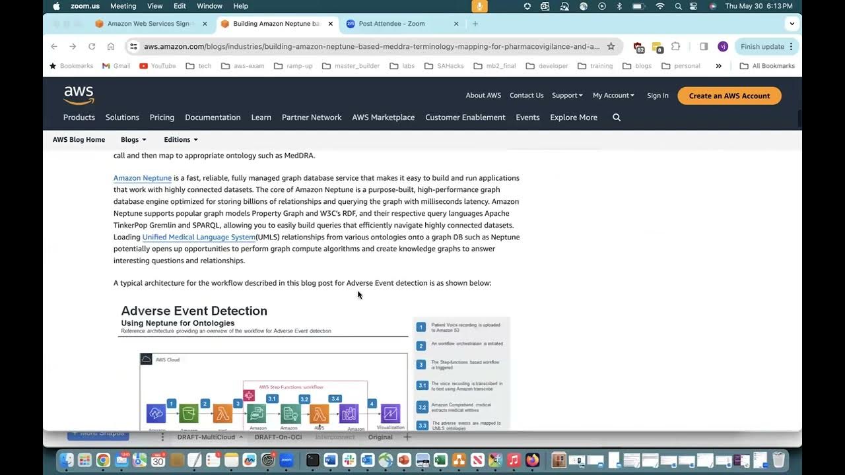The image size is (845, 475).
Task: Open the Blogs dropdown
Action: (x=133, y=140)
